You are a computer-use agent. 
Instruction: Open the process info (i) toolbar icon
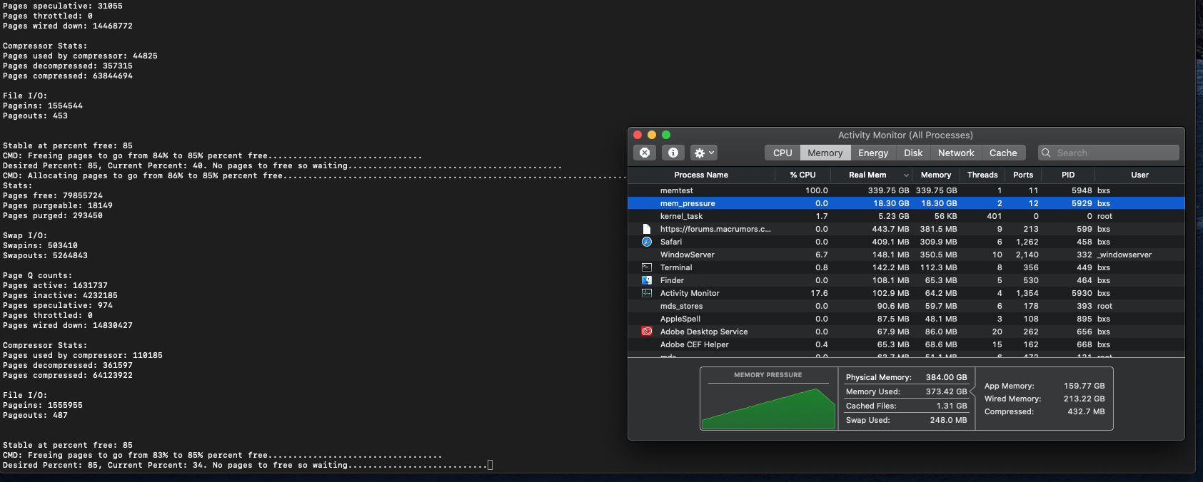673,153
